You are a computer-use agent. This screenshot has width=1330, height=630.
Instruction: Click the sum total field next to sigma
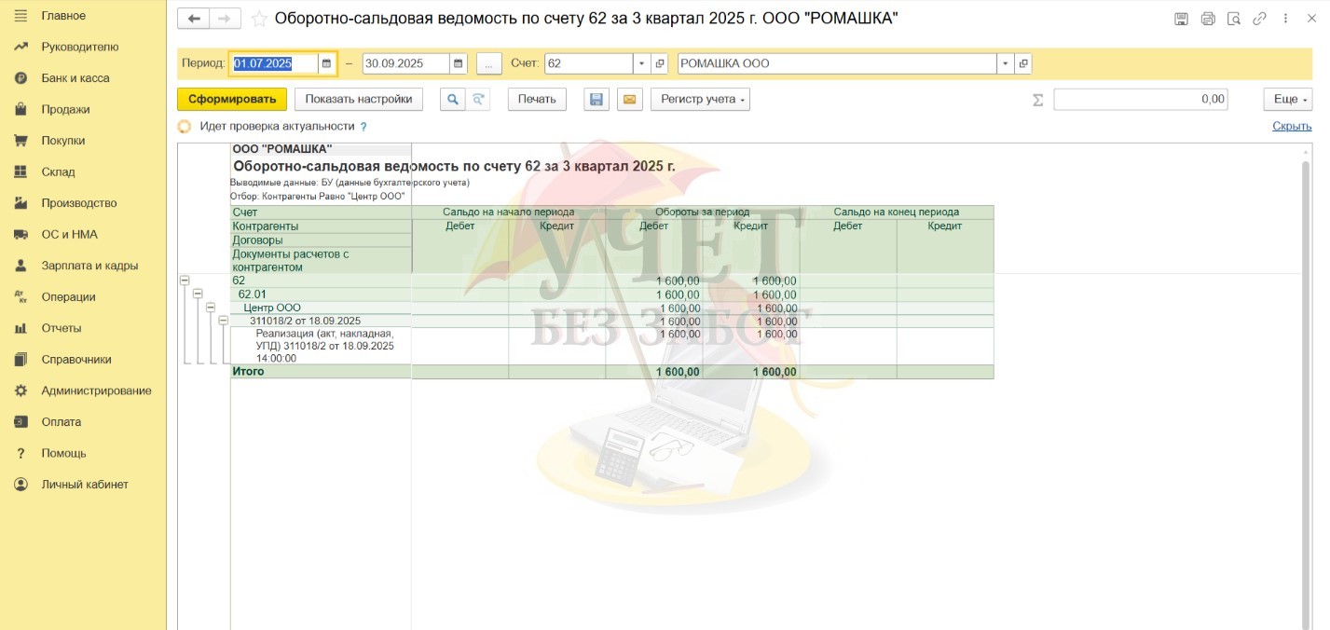(1140, 100)
